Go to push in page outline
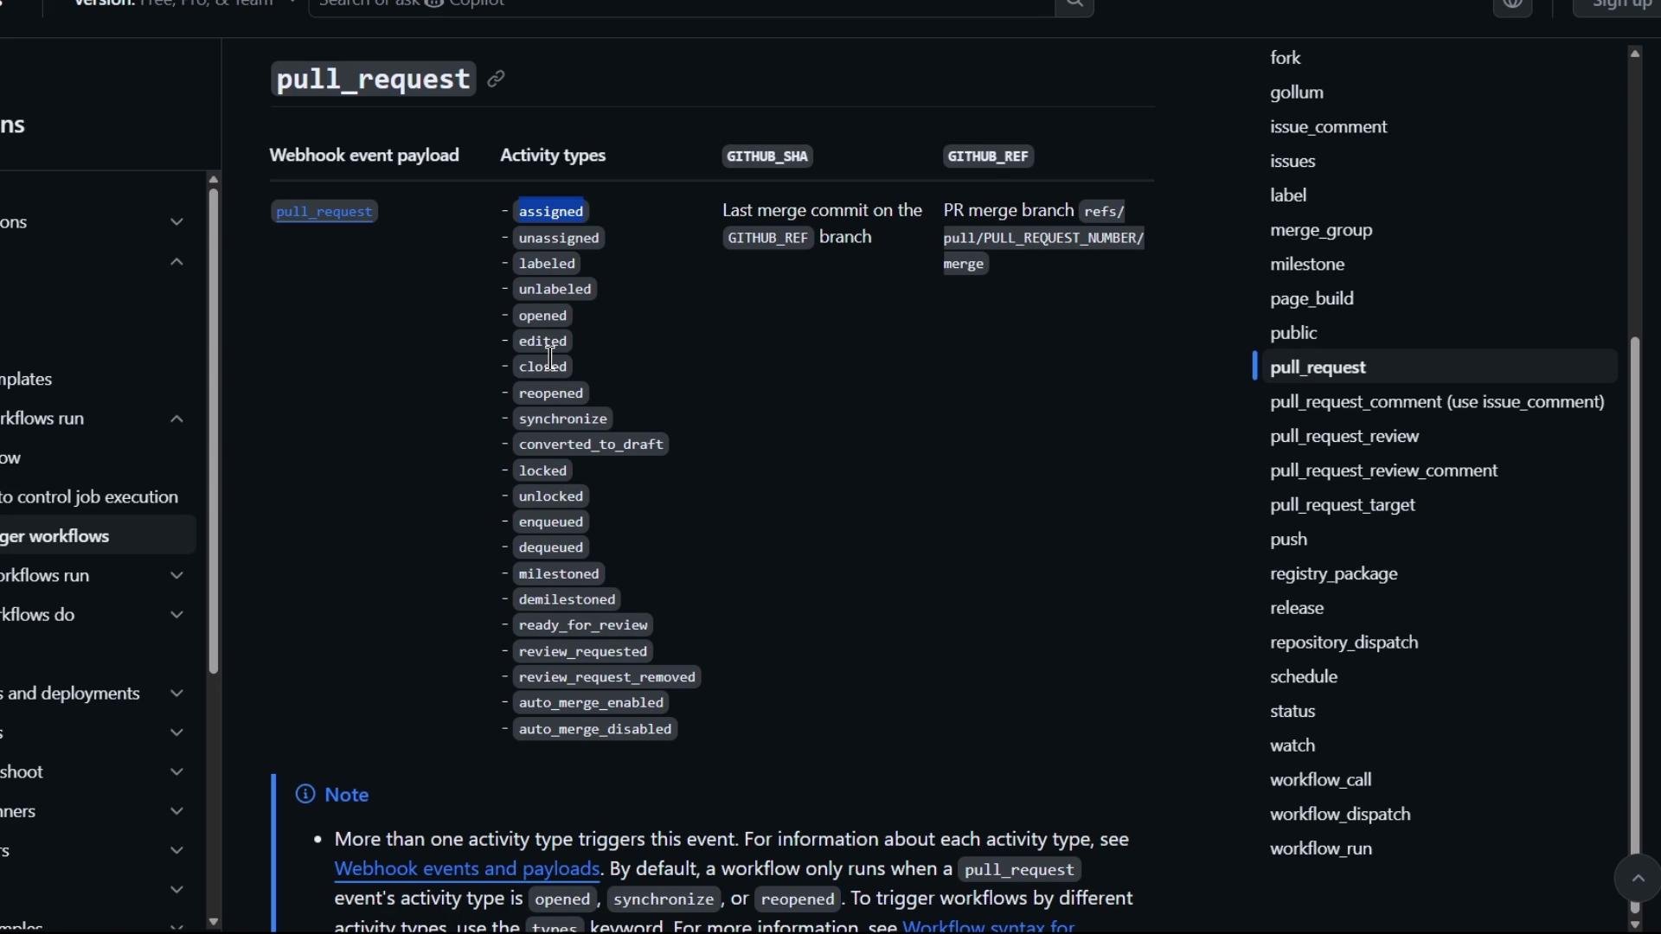 [x=1288, y=540]
